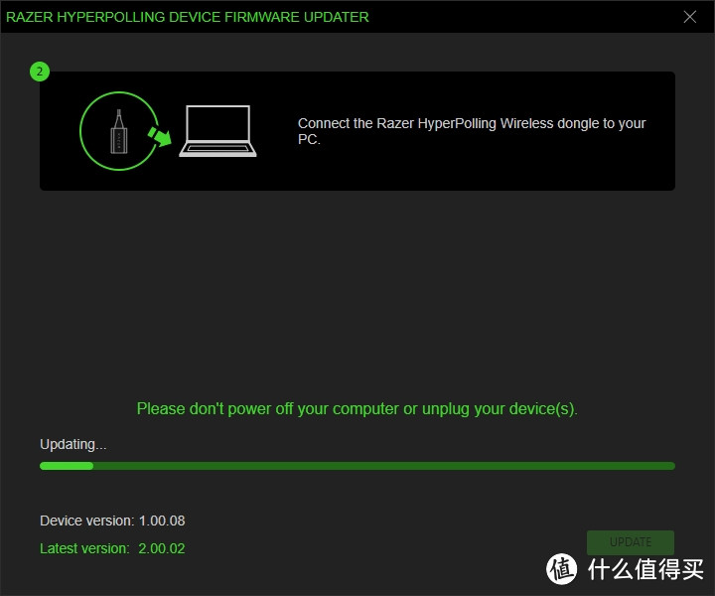Click the laptop illustration icon
Image resolution: width=715 pixels, height=596 pixels.
tap(217, 131)
